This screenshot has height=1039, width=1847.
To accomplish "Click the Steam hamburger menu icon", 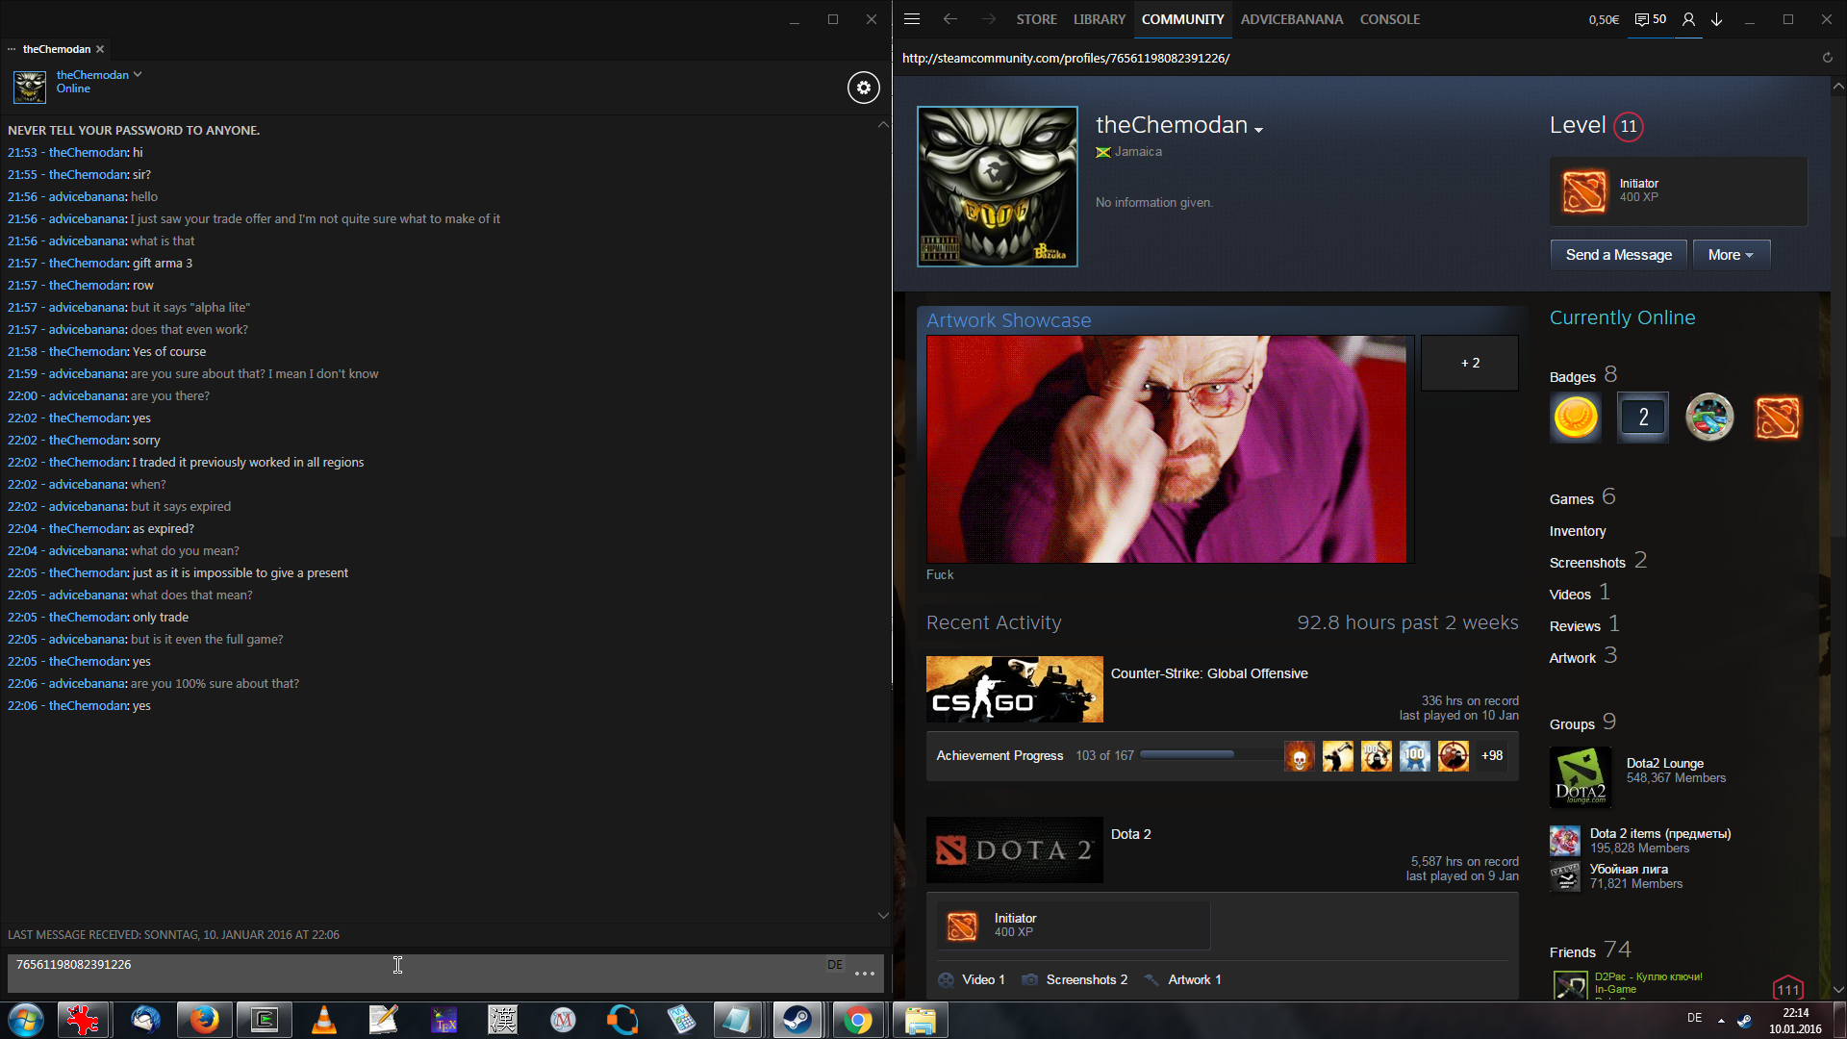I will click(912, 19).
